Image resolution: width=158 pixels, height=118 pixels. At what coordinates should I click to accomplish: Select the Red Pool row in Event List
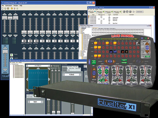coord(121,20)
